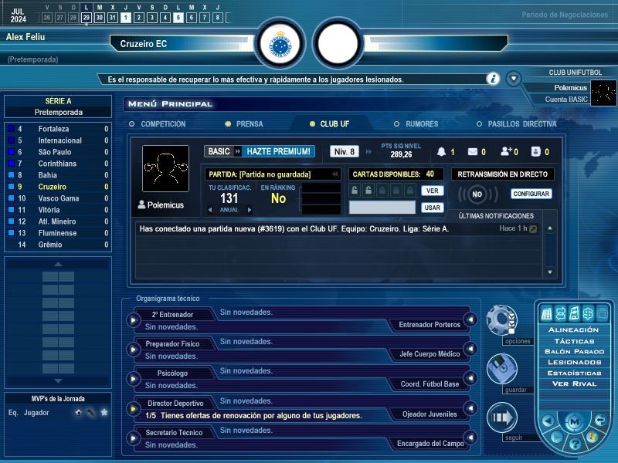Click the guardar floppy disk icon
618x463 pixels.
501,369
